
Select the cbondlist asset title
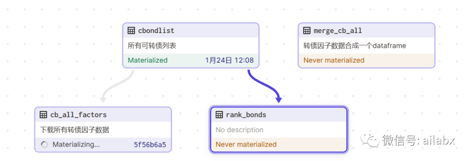click(156, 30)
